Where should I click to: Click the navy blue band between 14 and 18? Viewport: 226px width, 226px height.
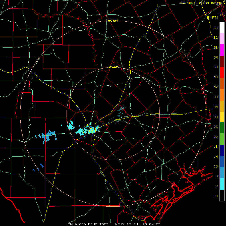tap(222, 150)
